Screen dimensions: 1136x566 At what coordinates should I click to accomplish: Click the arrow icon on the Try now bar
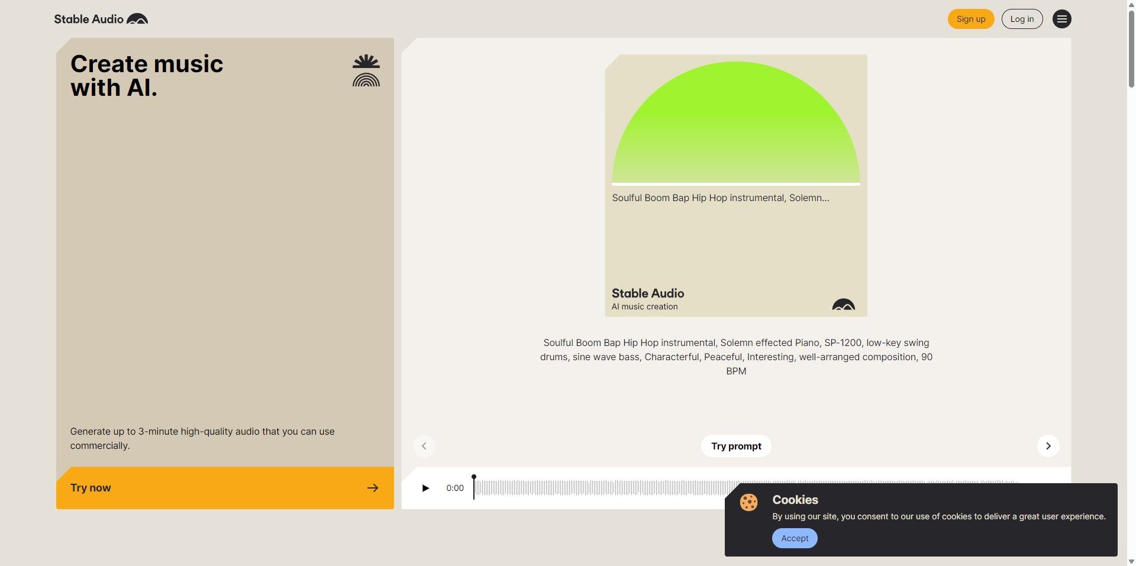point(372,488)
